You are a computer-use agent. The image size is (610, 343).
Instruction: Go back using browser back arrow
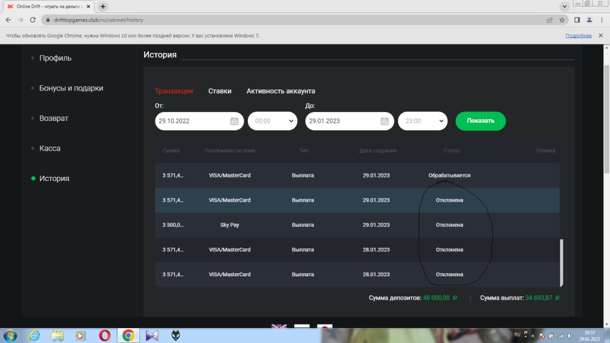click(x=8, y=20)
